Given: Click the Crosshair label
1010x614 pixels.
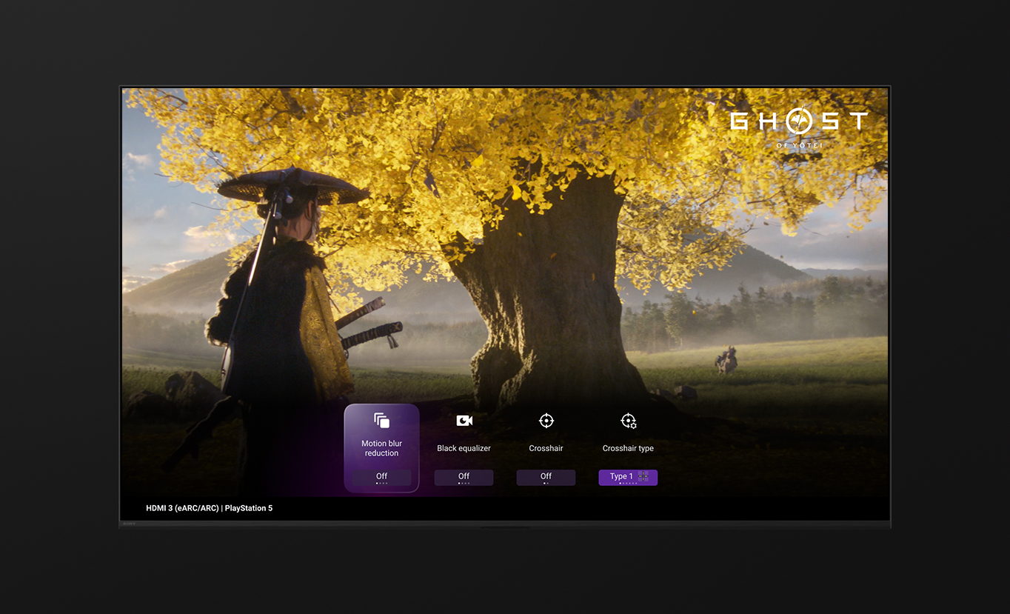Looking at the screenshot, I should tap(546, 448).
